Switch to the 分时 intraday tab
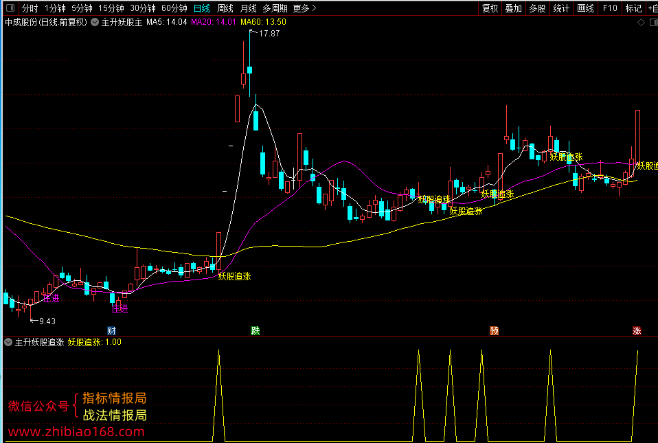Viewport: 658px width, 443px height. 30,8
